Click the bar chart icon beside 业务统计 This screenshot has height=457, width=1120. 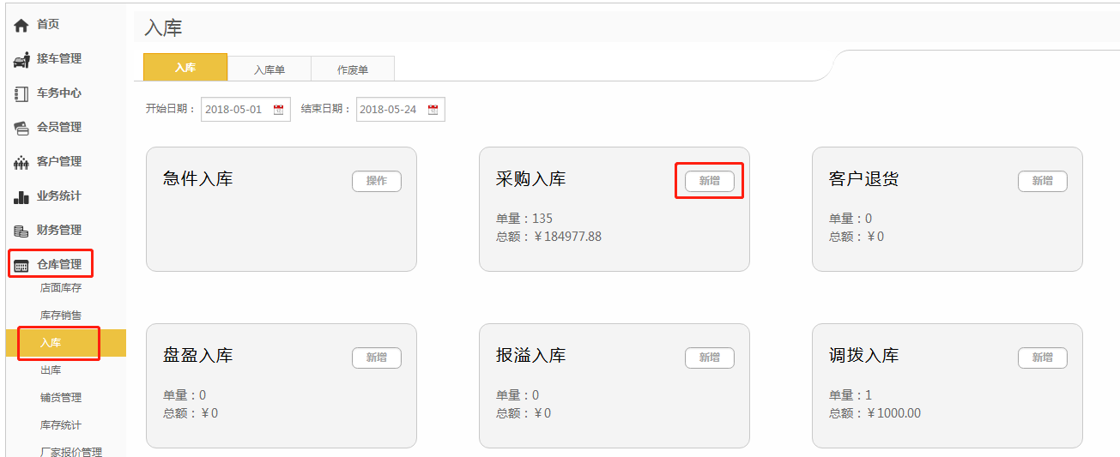[x=21, y=197]
